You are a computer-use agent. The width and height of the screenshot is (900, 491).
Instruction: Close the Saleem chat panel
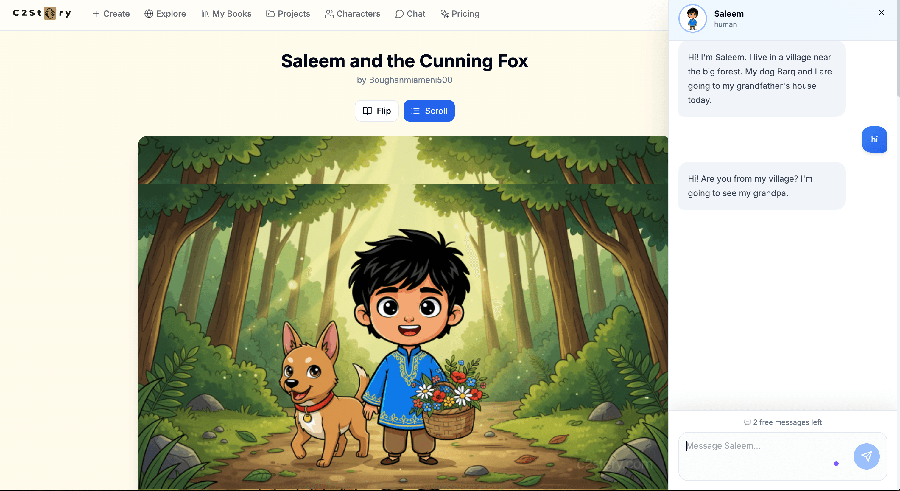882,13
